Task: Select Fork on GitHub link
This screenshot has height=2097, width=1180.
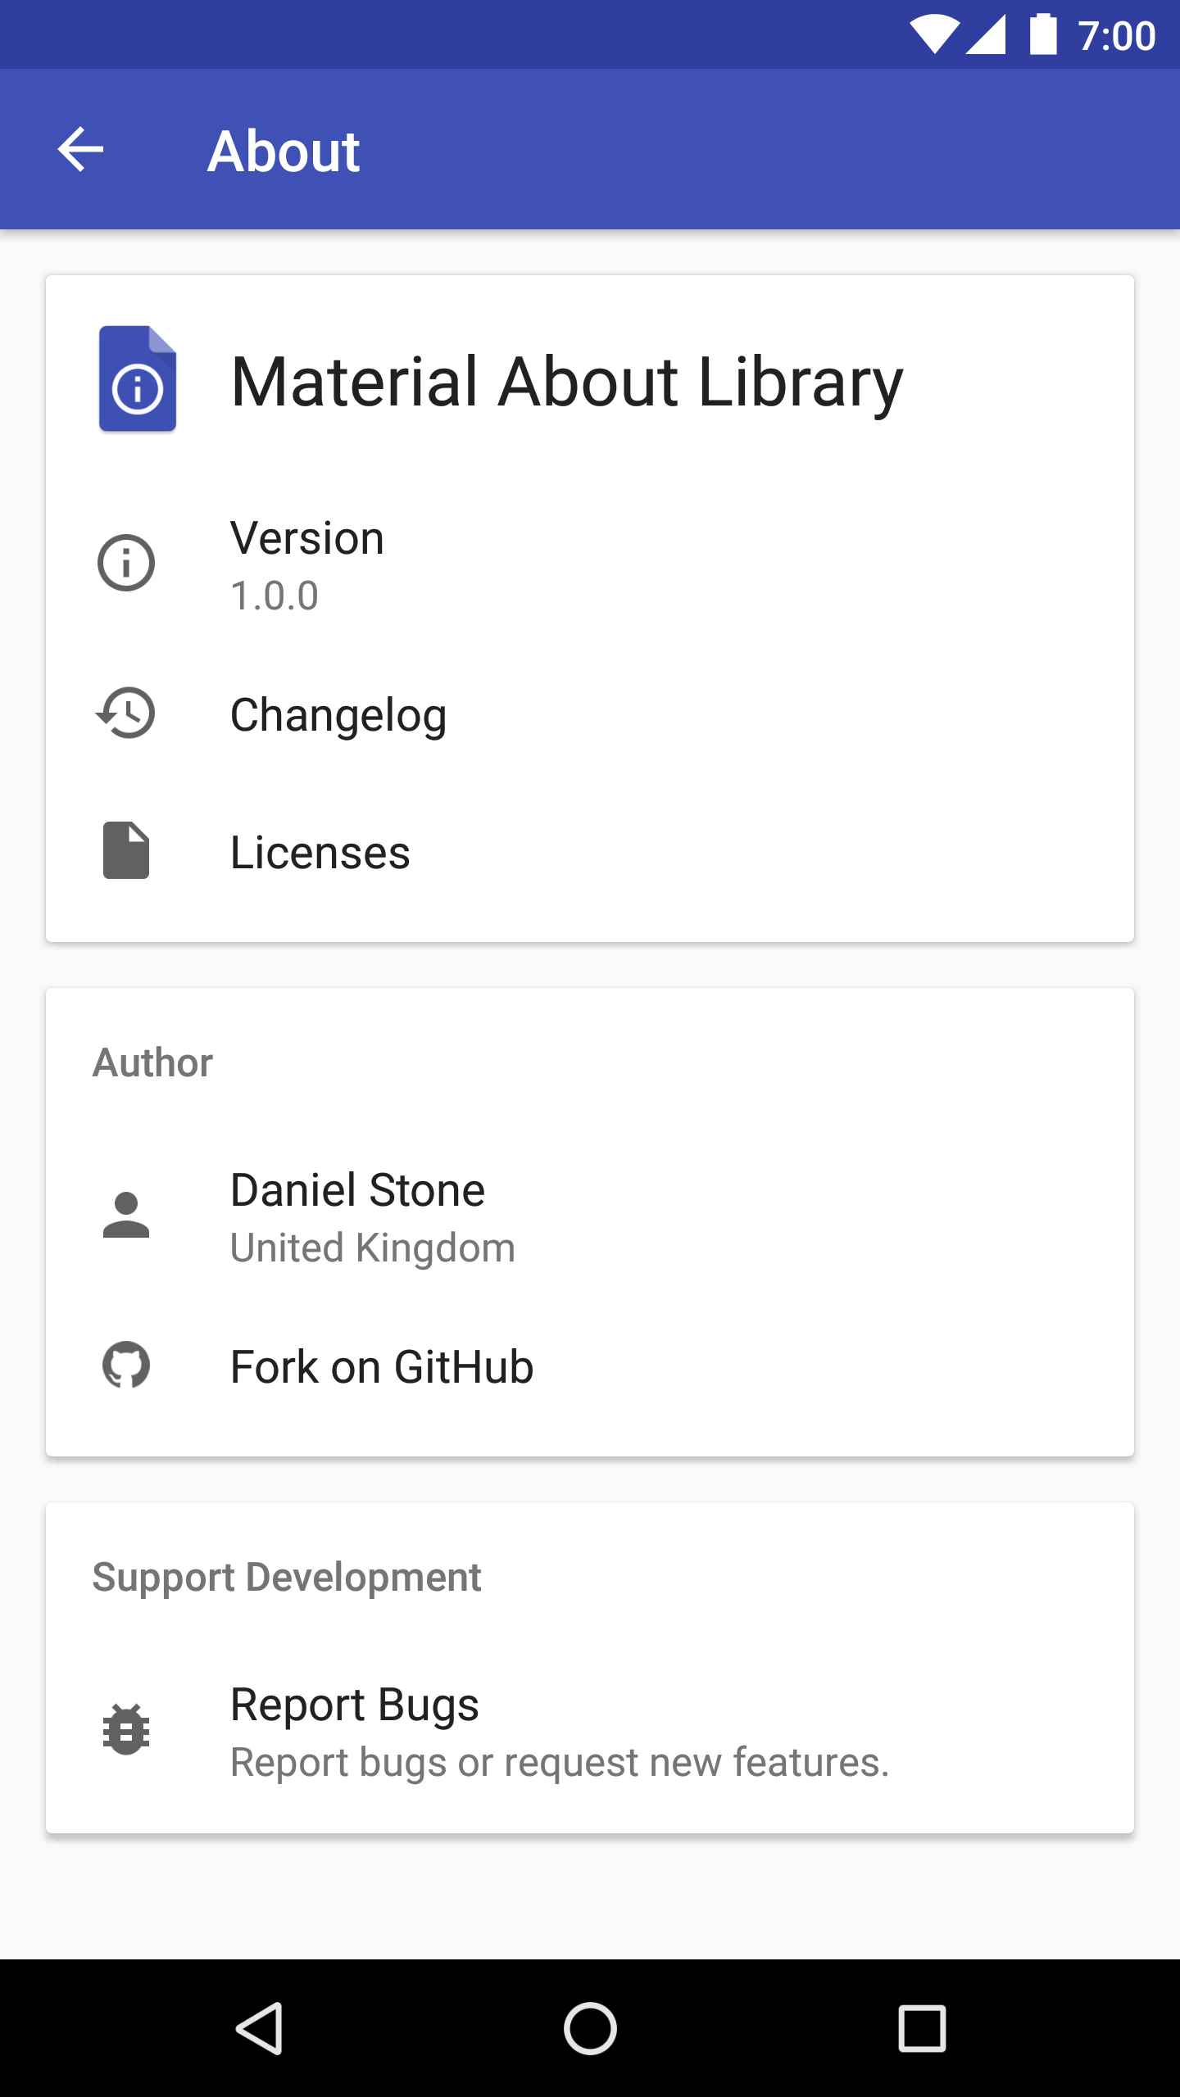Action: 382,1367
